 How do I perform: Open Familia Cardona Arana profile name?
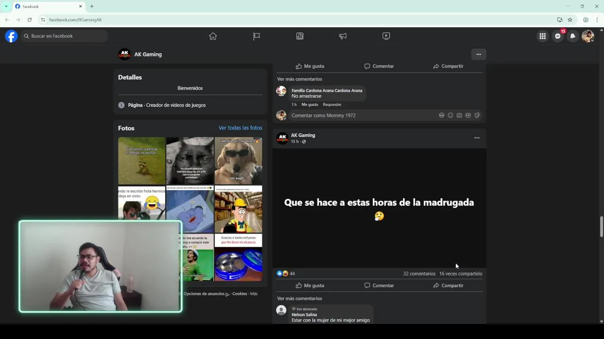pos(327,90)
